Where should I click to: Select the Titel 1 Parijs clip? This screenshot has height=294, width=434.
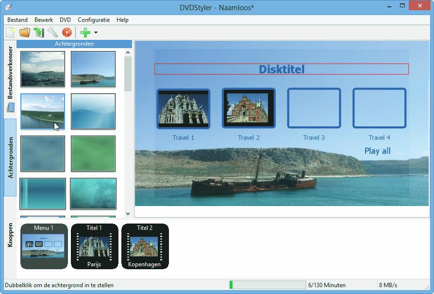(x=94, y=246)
